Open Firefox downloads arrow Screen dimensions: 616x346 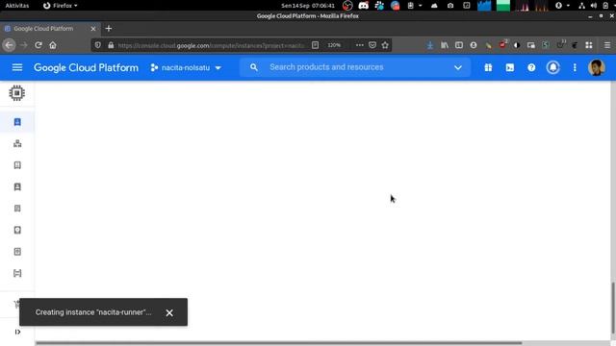pos(430,45)
